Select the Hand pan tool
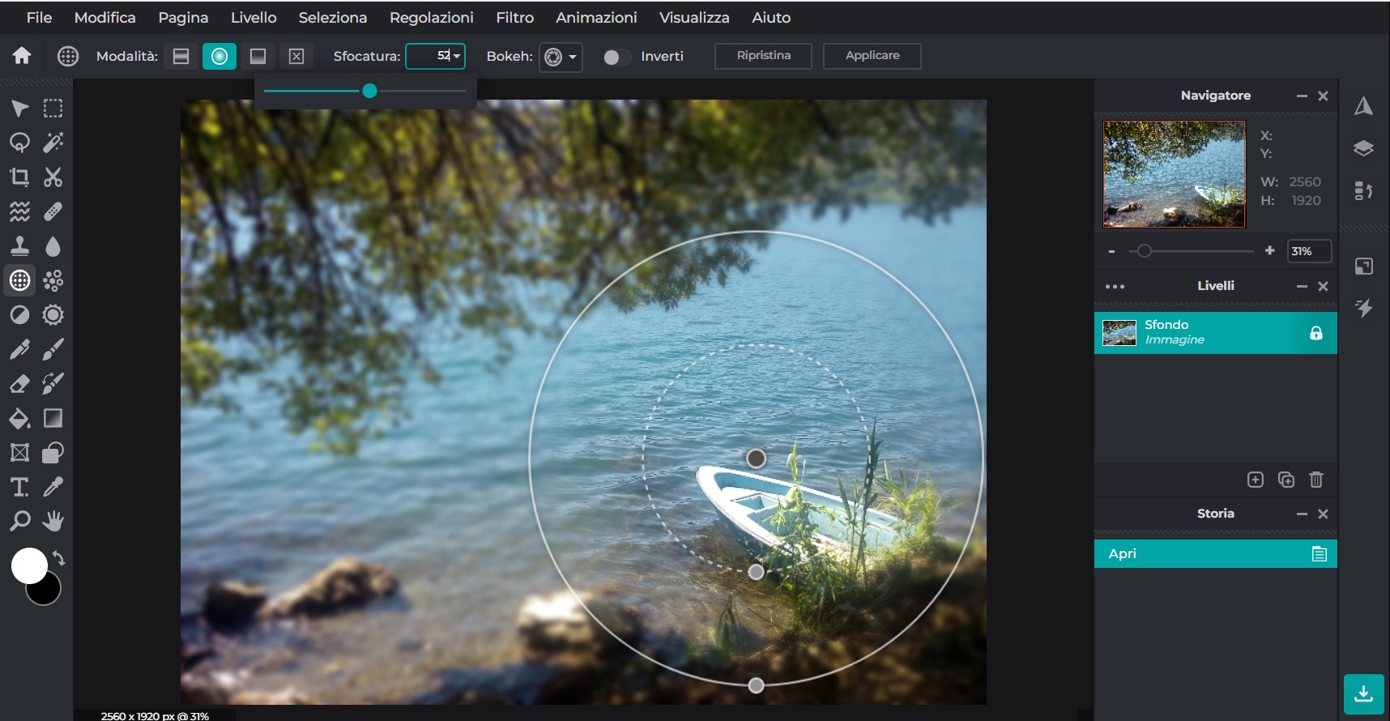Image resolution: width=1390 pixels, height=721 pixels. (x=53, y=521)
